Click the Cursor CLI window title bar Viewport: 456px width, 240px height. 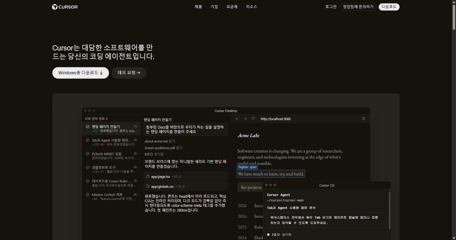tap(327, 185)
